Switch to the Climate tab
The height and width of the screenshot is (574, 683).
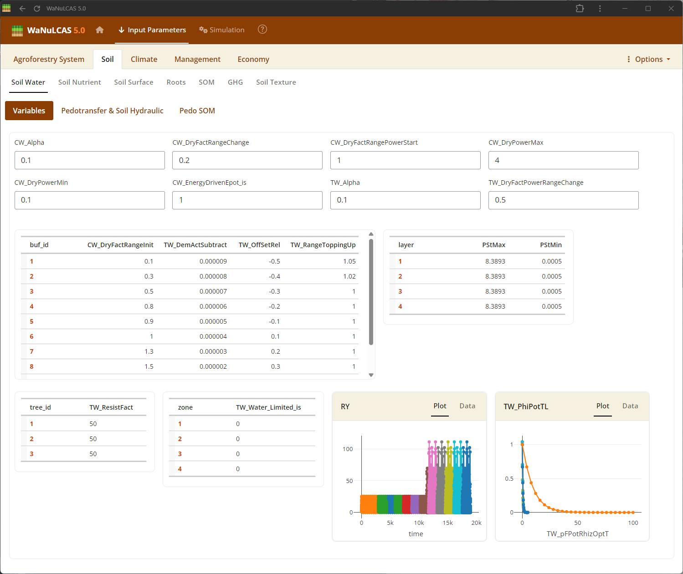144,59
